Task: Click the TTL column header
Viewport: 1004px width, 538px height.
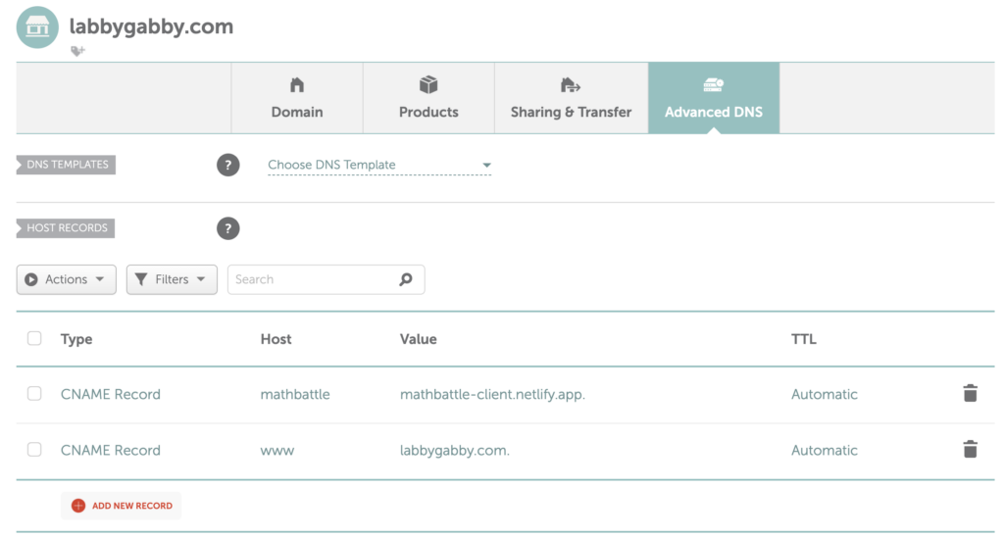Action: coord(804,339)
